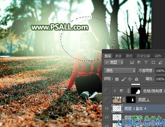Filter layers by adjustment layer icon
The image size is (165, 127).
pyautogui.click(x=139, y=62)
